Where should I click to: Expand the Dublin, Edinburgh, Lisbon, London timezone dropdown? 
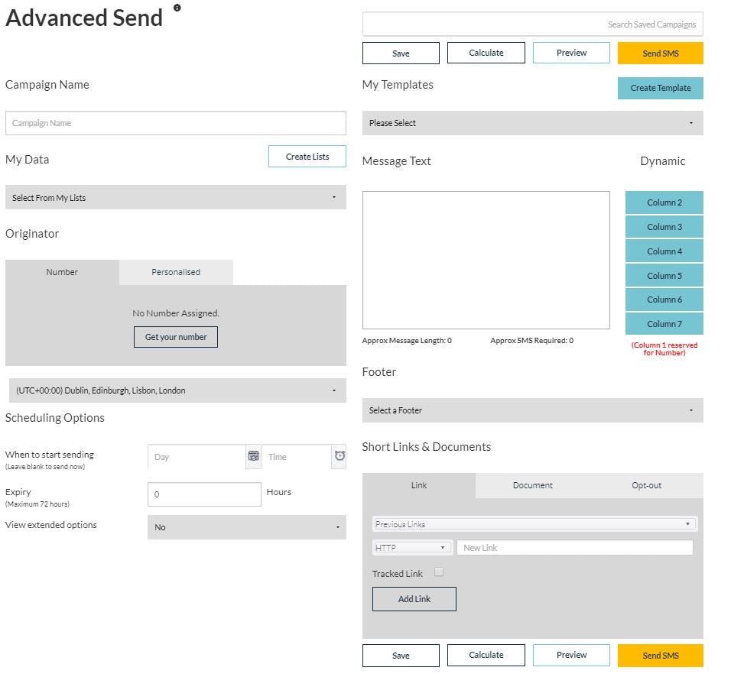tap(176, 390)
